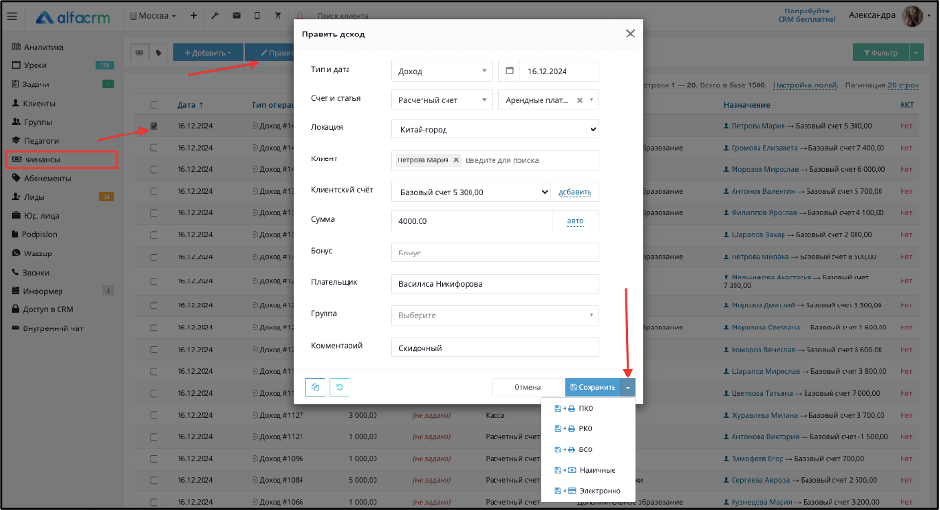Image resolution: width=940 pixels, height=510 pixels.
Task: Click the calendar icon by date field
Action: tap(510, 71)
